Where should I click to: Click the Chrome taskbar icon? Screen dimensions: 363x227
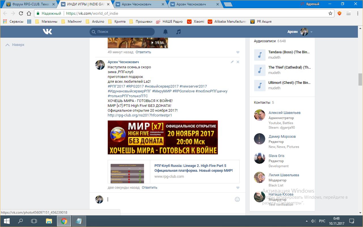click(x=64, y=221)
